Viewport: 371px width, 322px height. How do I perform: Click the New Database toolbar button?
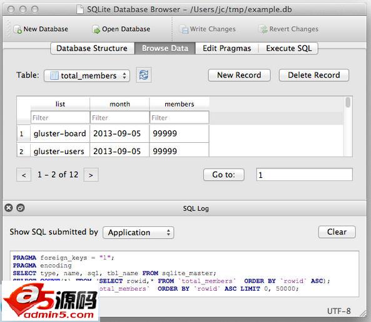41,29
